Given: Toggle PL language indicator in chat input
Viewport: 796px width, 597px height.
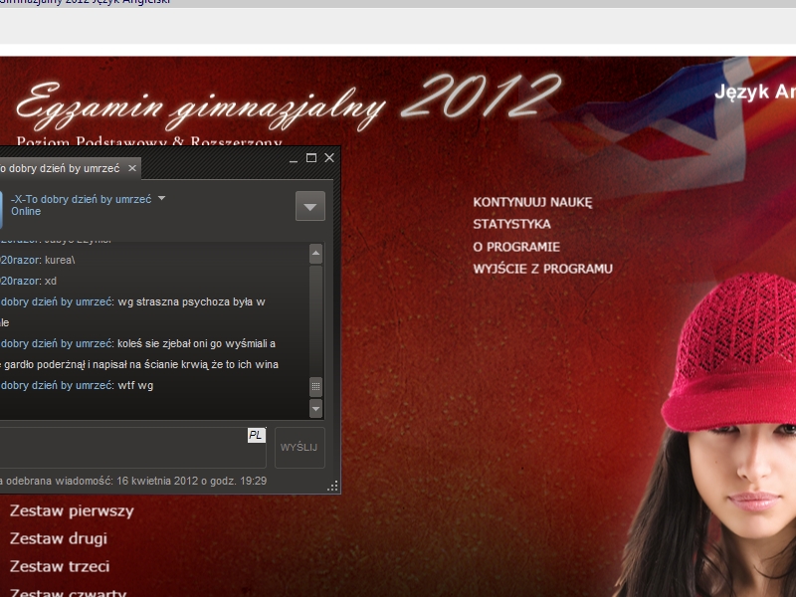Looking at the screenshot, I should [257, 435].
